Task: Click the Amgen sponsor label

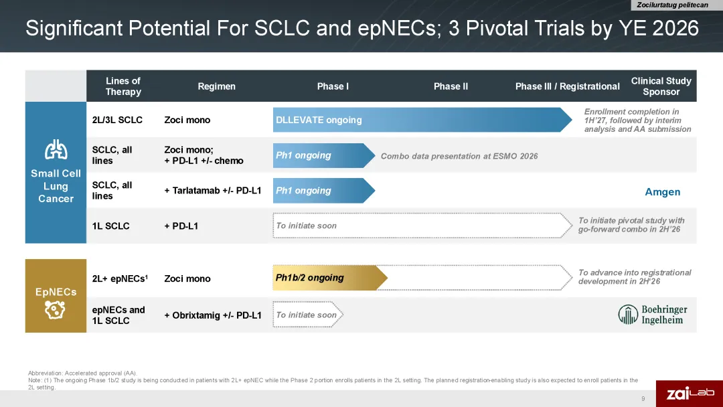Action: pyautogui.click(x=662, y=191)
